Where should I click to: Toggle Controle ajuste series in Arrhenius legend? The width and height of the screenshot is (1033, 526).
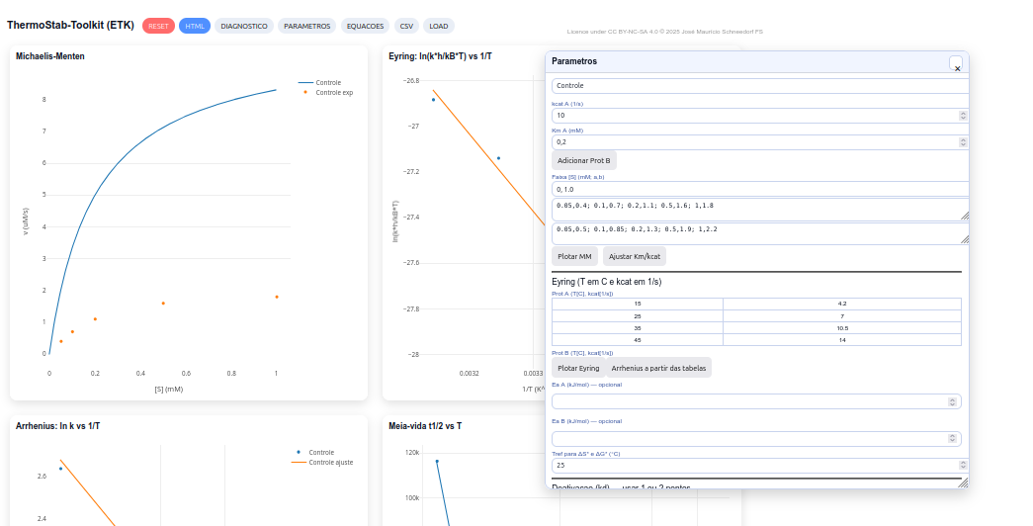click(330, 462)
